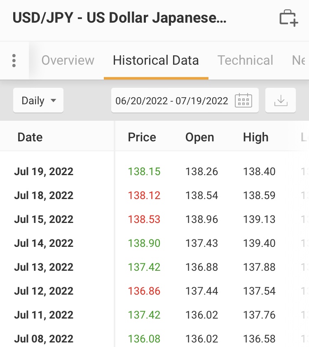309x347 pixels.
Task: Click the red 138.12 price value
Action: 144,195
